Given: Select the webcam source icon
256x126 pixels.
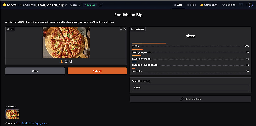Looking at the screenshot, I should click(66, 62).
